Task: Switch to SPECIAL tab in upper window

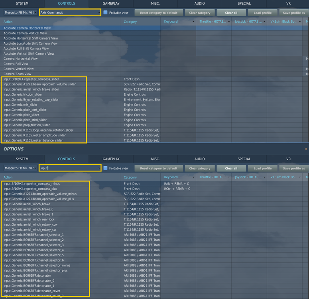Action: click(244, 4)
